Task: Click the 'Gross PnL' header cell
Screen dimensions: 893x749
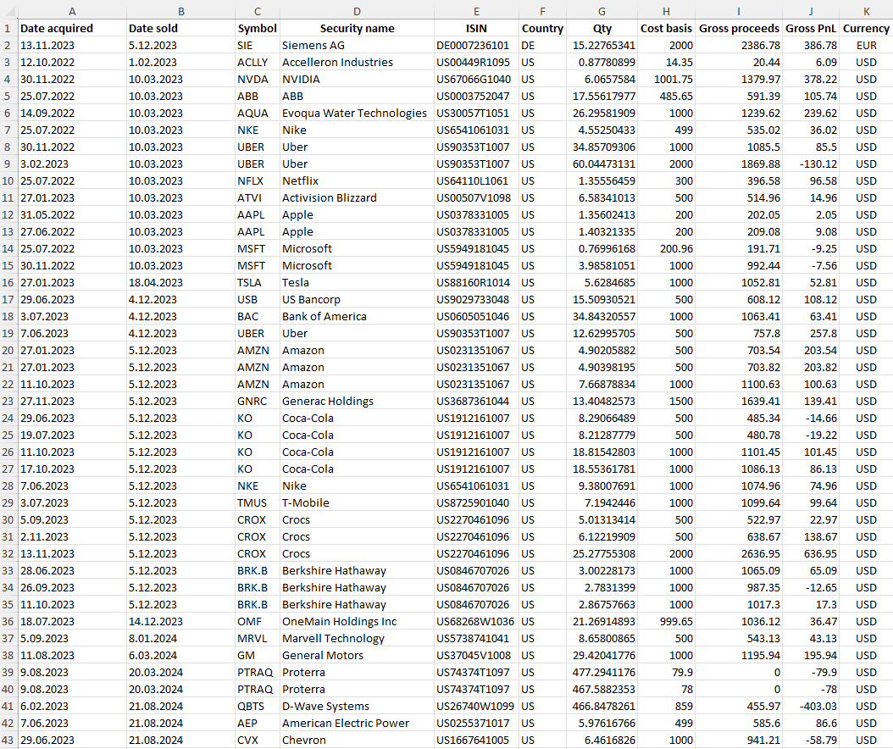Action: pyautogui.click(x=811, y=29)
